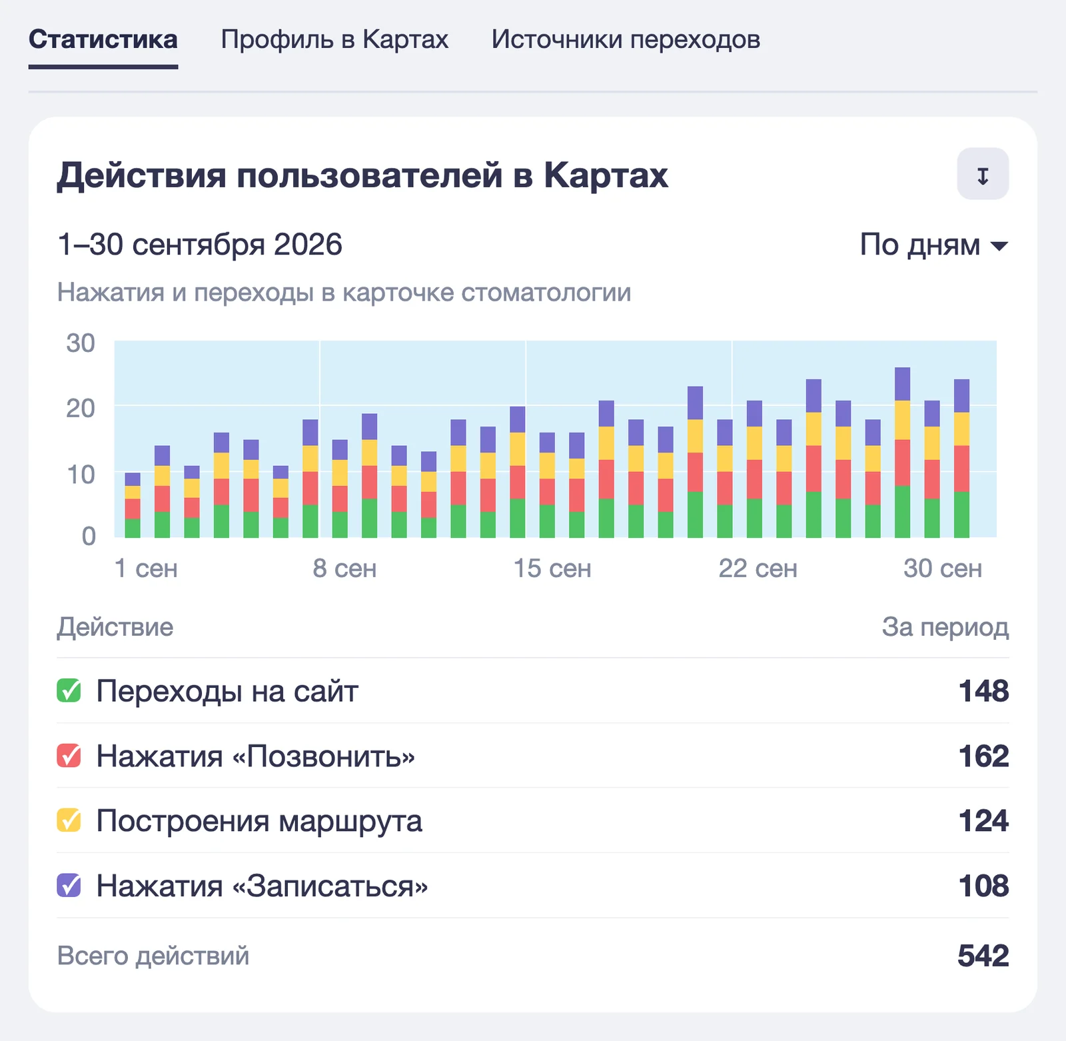This screenshot has height=1041, width=1066.
Task: Click the value 108 for booking clicks
Action: [x=984, y=886]
